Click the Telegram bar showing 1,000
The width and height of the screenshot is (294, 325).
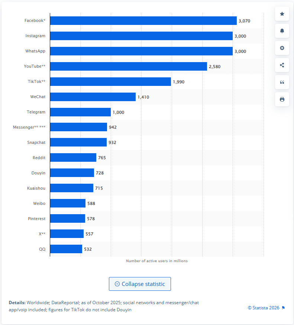pos(80,112)
